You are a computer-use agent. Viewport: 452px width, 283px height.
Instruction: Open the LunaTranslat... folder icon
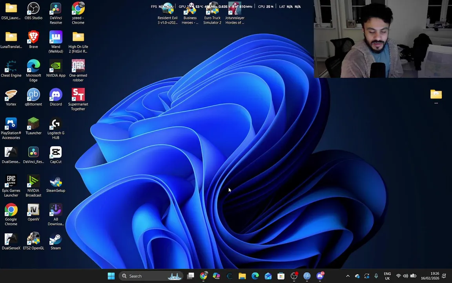pyautogui.click(x=11, y=40)
